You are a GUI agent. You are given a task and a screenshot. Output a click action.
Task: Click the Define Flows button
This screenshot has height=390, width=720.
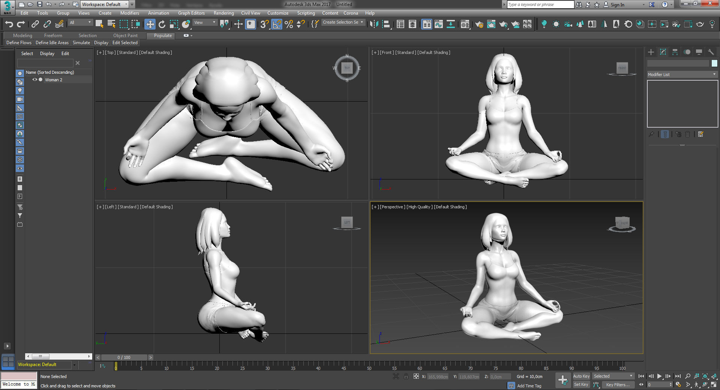coord(19,43)
